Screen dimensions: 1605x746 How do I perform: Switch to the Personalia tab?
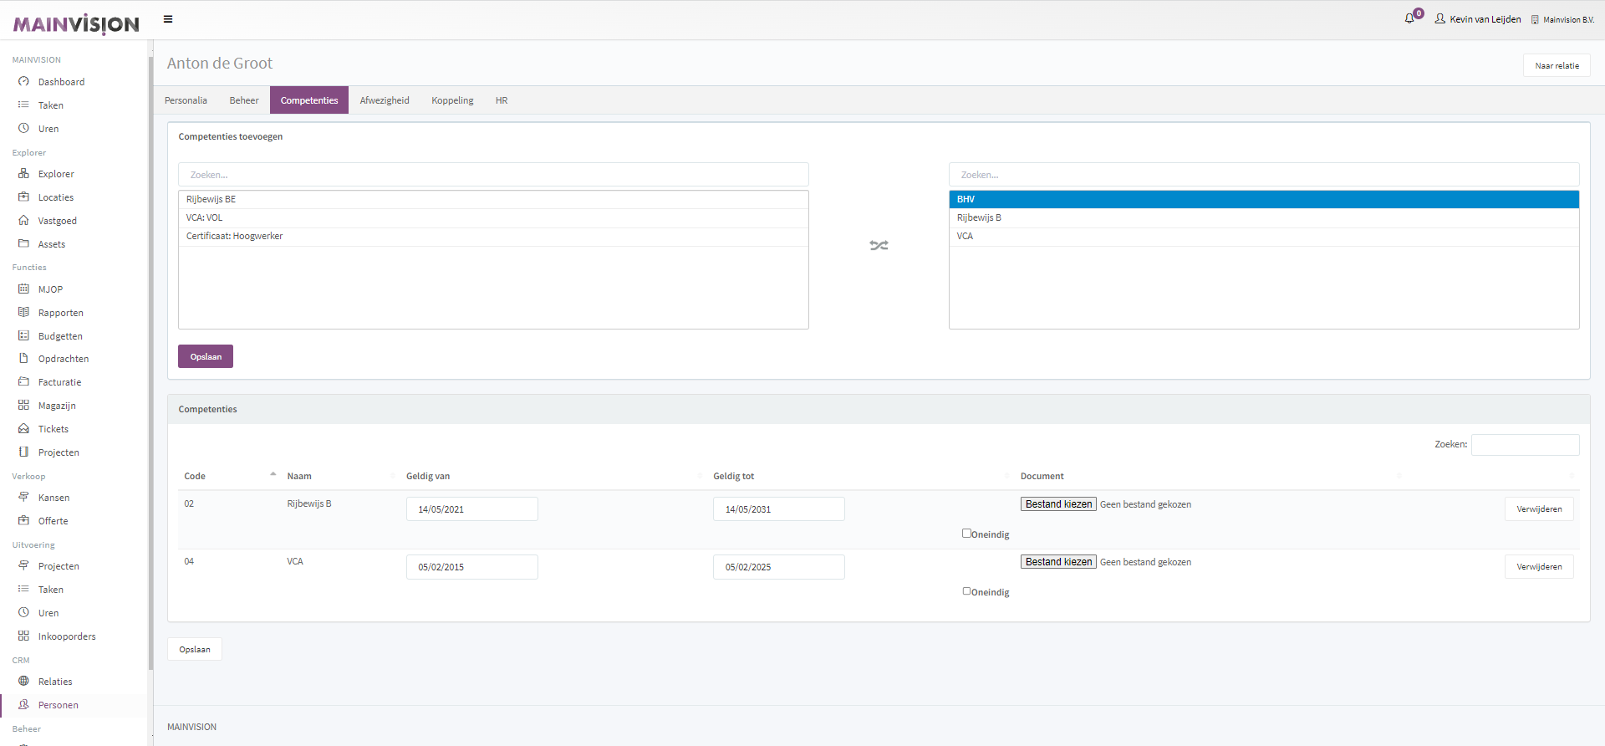click(186, 100)
